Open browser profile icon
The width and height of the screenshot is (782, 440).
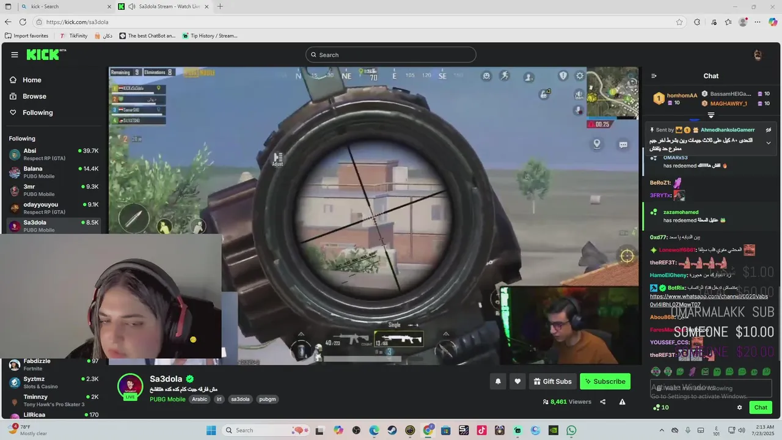pos(743,22)
